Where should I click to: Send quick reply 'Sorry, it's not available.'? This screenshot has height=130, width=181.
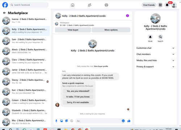tap(78, 102)
